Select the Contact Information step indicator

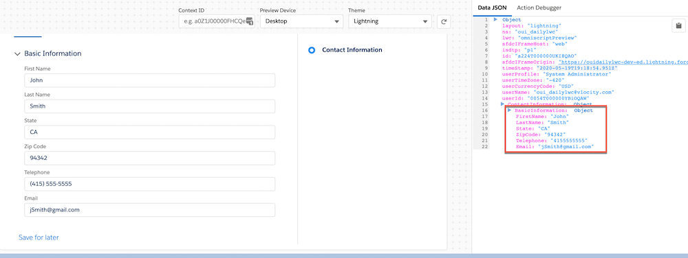point(312,50)
